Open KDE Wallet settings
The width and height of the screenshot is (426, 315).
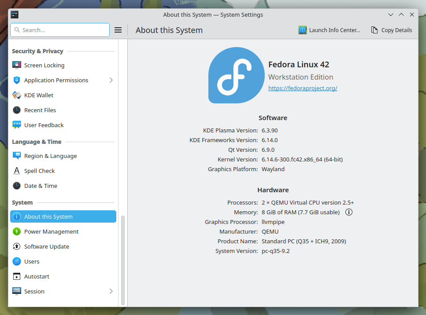[63, 95]
